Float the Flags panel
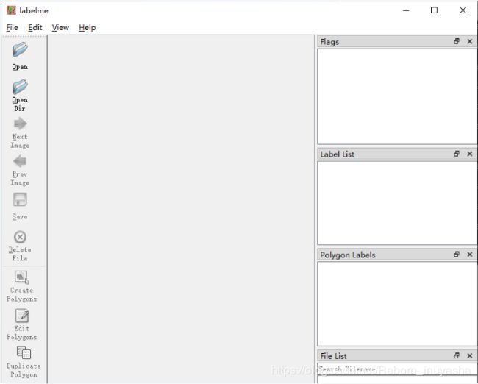 457,42
